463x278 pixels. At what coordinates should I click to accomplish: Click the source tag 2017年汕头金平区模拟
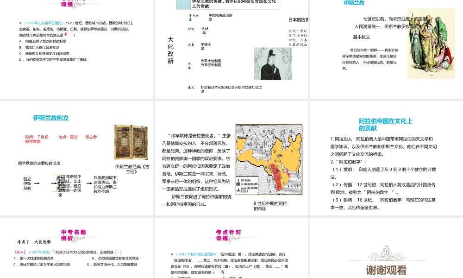pyautogui.click(x=44, y=23)
